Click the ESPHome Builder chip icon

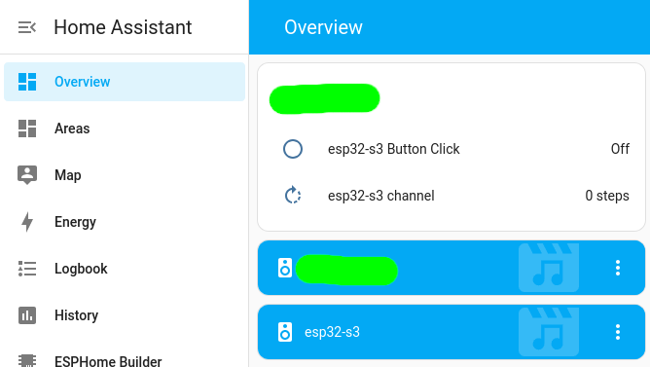[x=27, y=360]
